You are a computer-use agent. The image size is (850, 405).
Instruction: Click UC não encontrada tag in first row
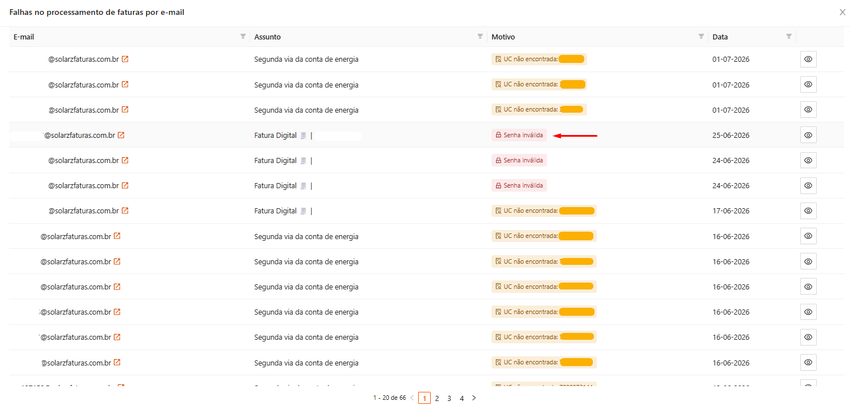click(539, 59)
